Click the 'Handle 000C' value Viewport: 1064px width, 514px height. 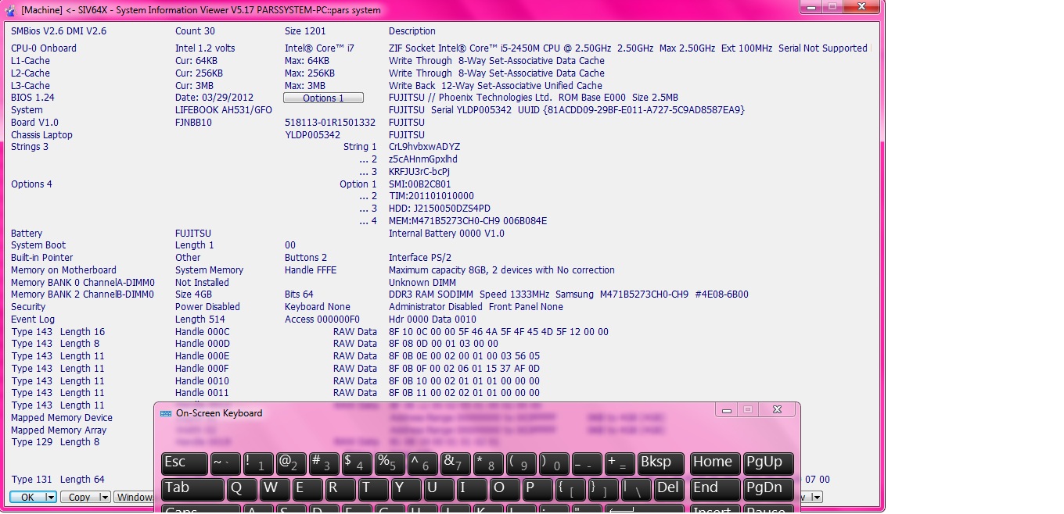203,332
